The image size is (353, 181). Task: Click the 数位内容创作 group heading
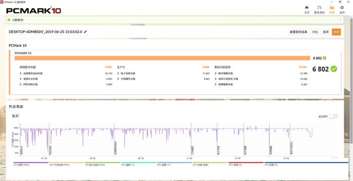pos(222,67)
